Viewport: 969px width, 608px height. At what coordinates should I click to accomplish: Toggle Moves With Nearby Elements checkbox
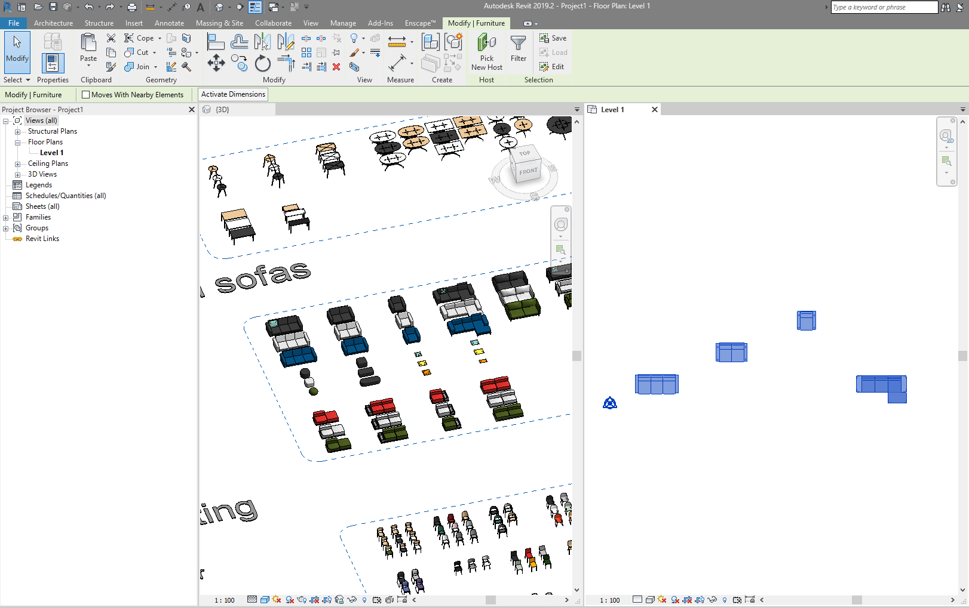(x=86, y=94)
